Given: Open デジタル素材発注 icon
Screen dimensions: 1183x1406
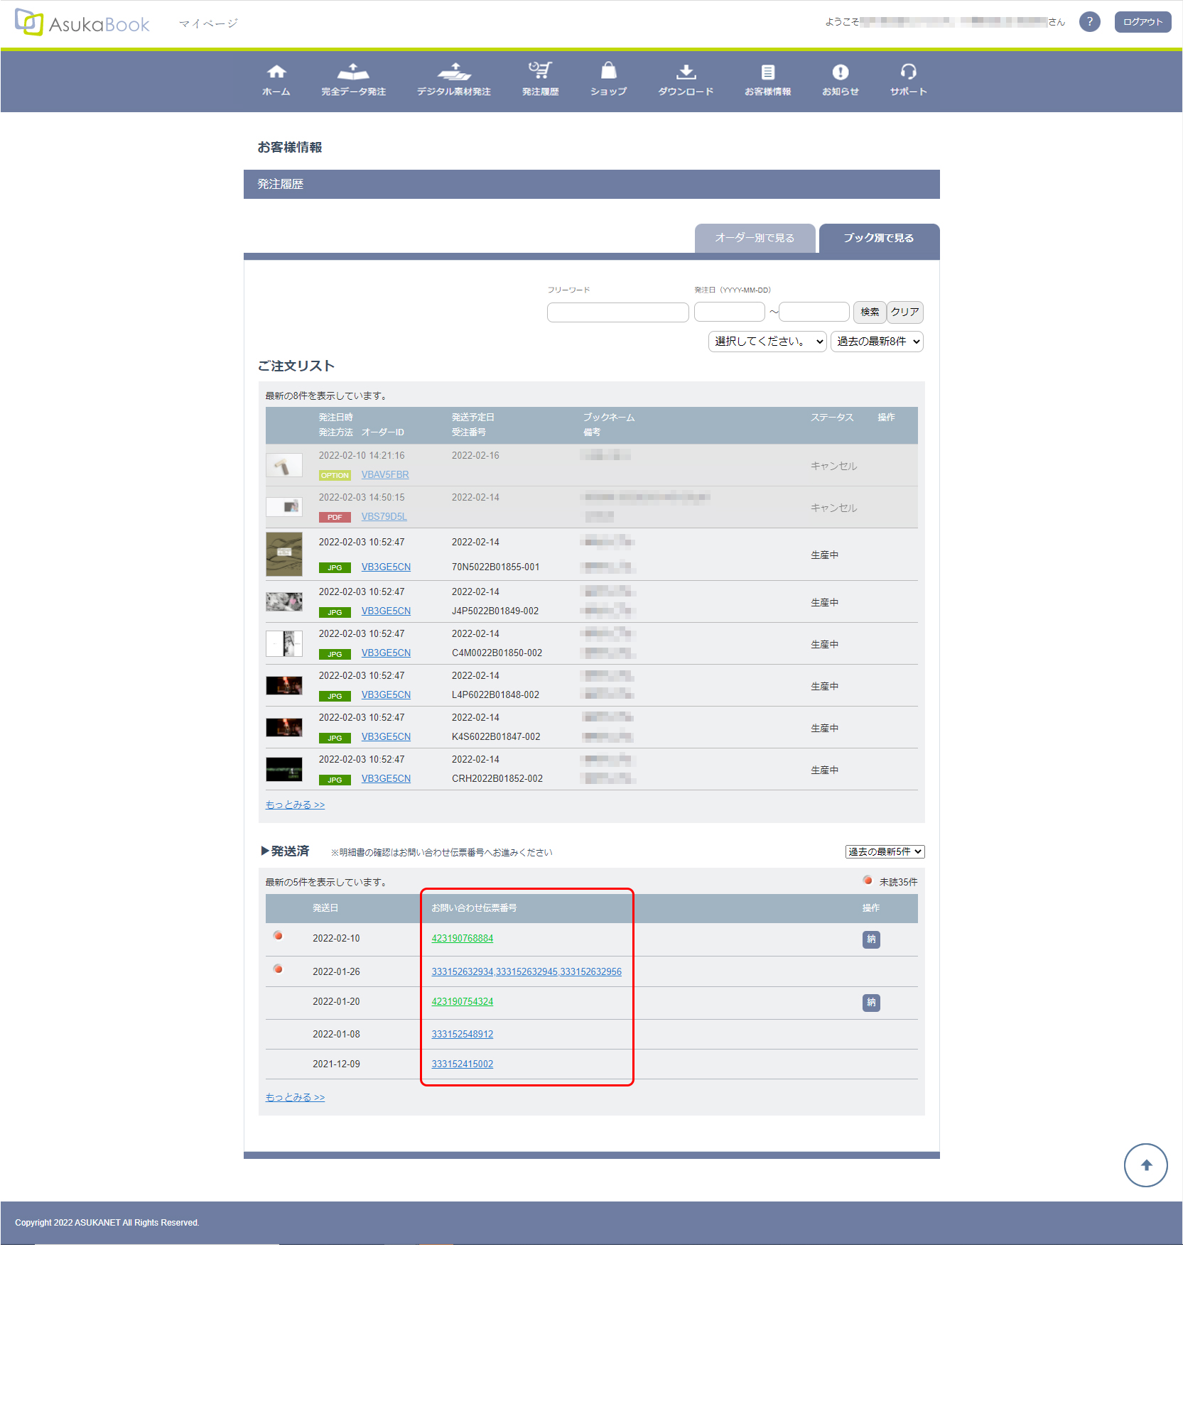Looking at the screenshot, I should [x=453, y=72].
